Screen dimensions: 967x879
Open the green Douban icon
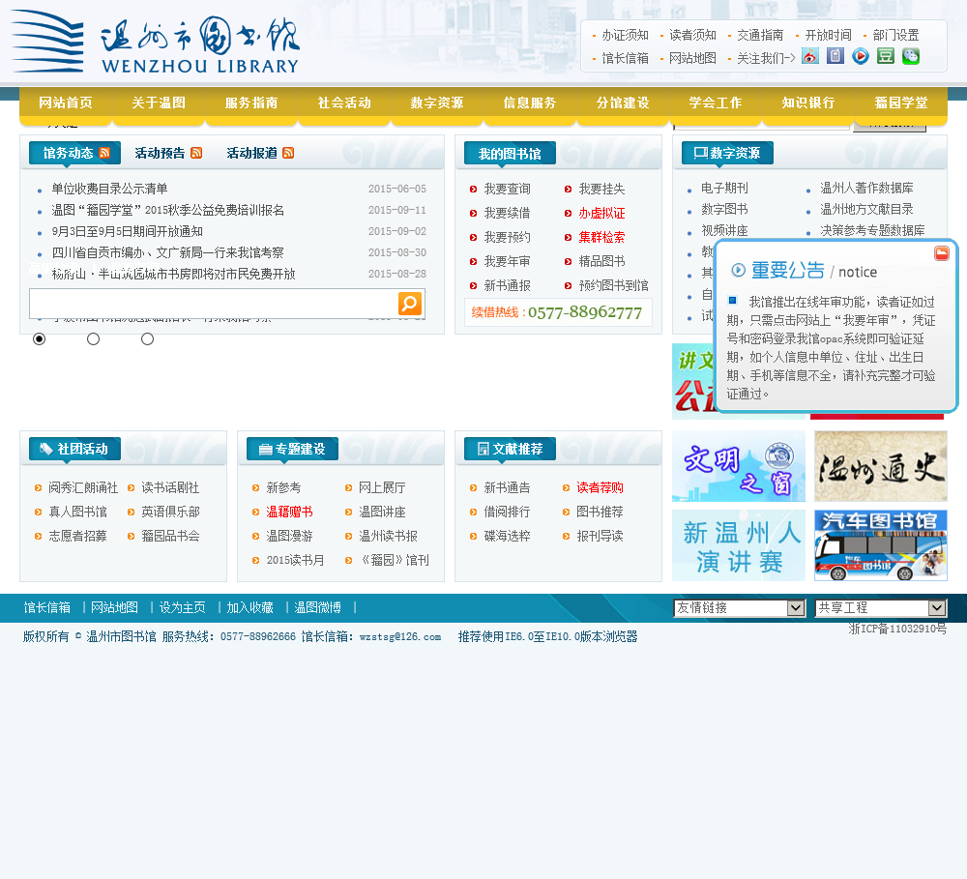point(886,57)
